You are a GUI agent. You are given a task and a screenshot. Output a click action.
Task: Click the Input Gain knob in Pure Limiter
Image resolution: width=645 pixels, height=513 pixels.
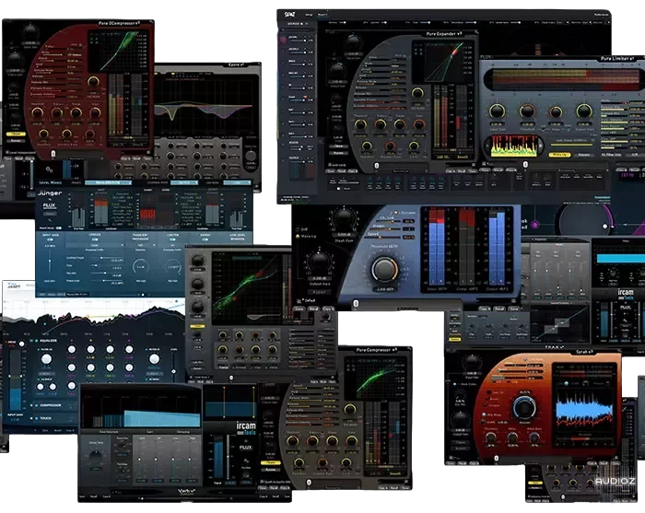(497, 111)
